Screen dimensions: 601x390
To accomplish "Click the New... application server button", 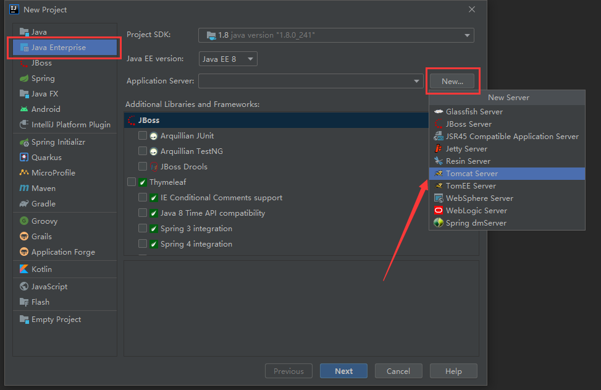I will click(452, 82).
